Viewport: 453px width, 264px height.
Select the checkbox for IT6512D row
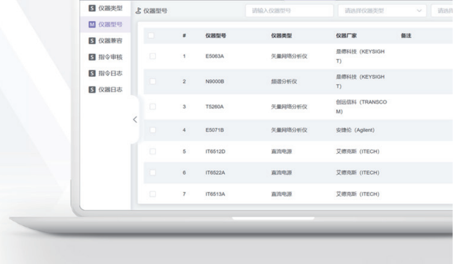(x=152, y=152)
